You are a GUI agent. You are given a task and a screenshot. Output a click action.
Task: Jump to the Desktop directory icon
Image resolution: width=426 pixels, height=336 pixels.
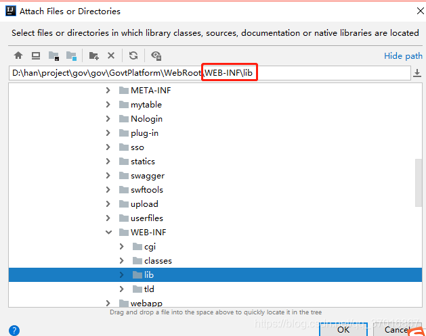click(x=36, y=55)
